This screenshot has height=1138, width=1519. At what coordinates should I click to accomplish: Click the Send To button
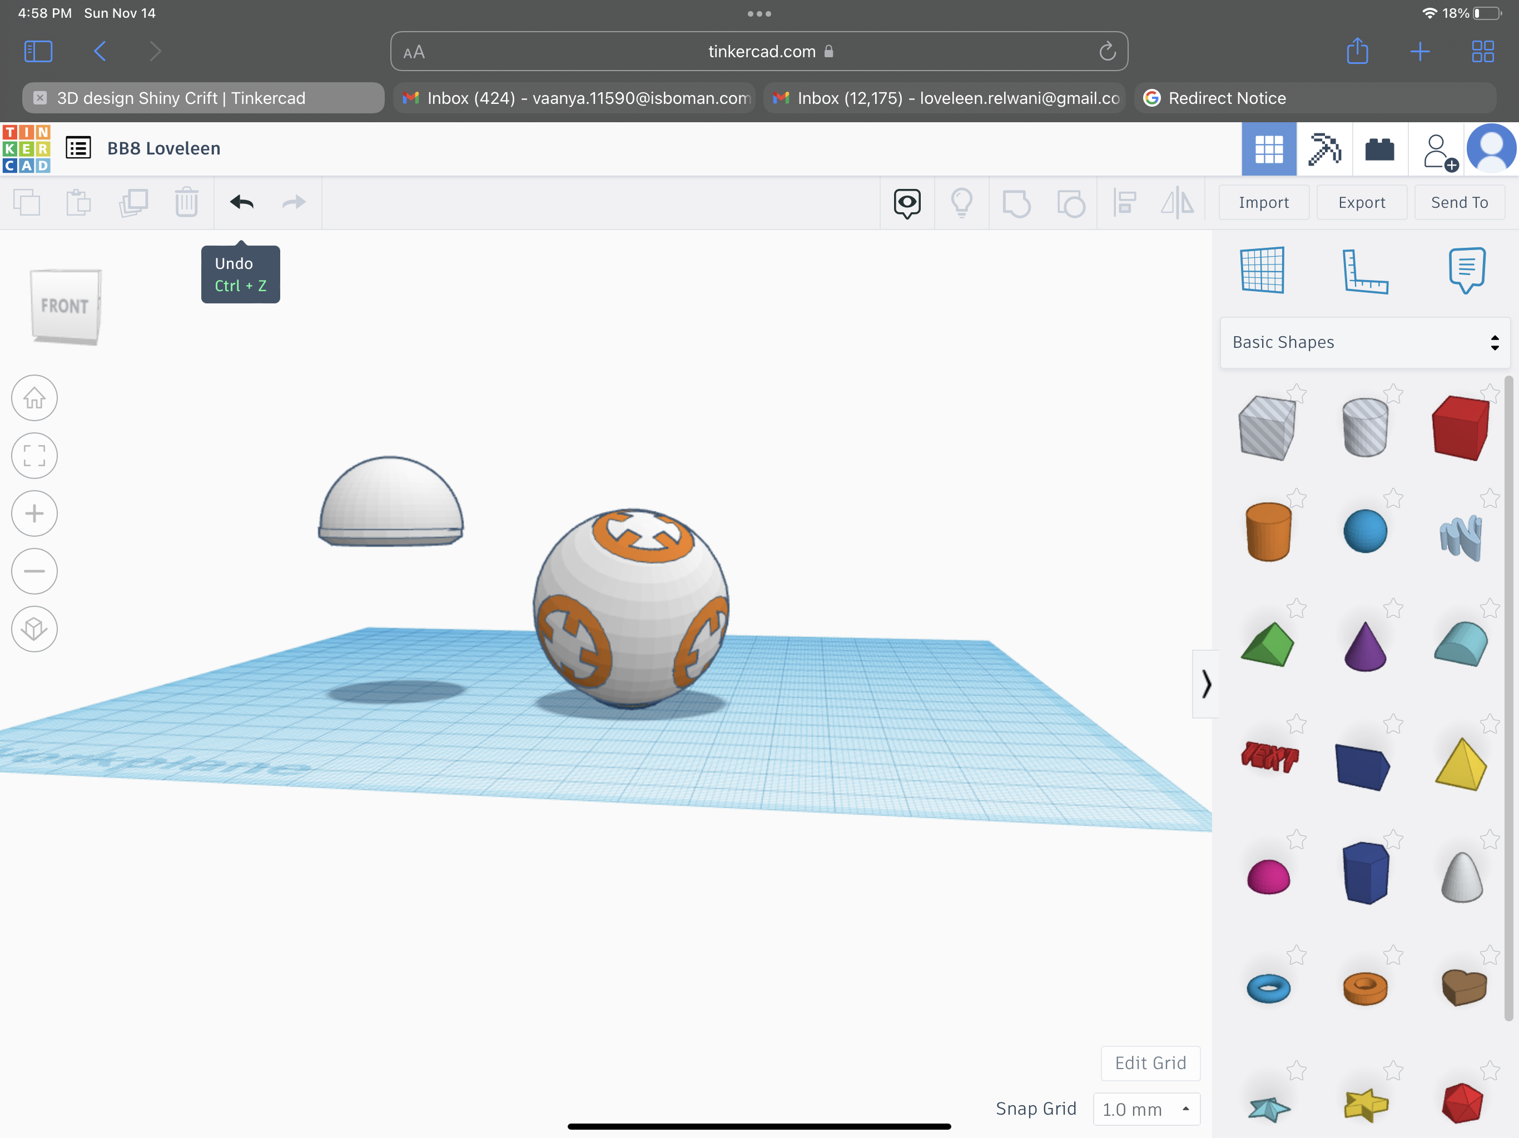coord(1460,202)
